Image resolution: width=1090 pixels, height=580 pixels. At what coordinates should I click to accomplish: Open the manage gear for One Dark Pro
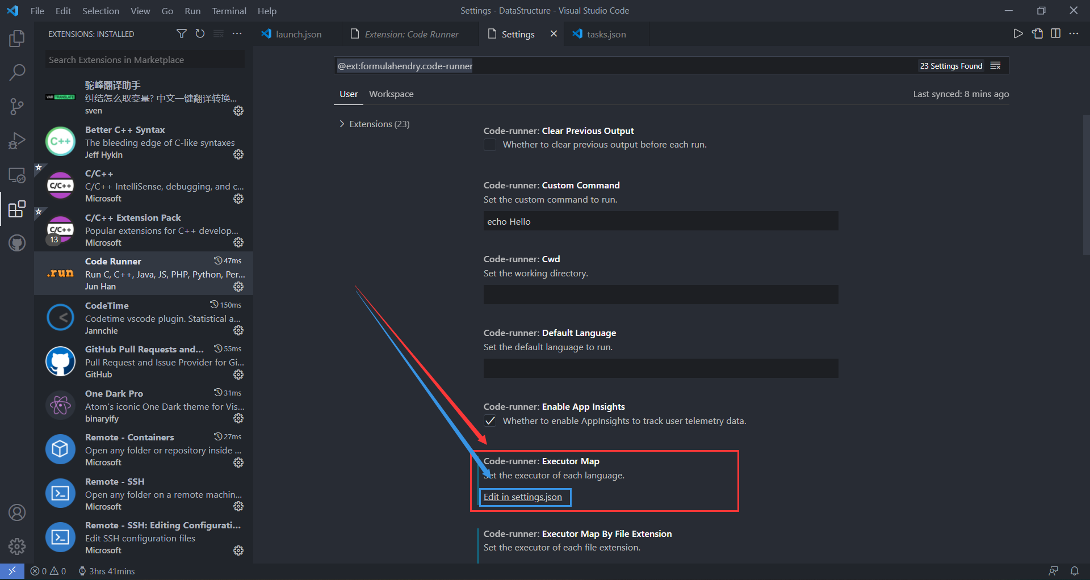pyautogui.click(x=238, y=418)
